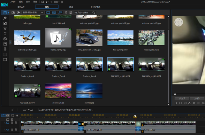Click the Save project floppy disk icon

42,2
